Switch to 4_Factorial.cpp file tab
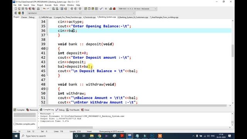The width and height of the screenshot is (247, 139). tap(89, 17)
